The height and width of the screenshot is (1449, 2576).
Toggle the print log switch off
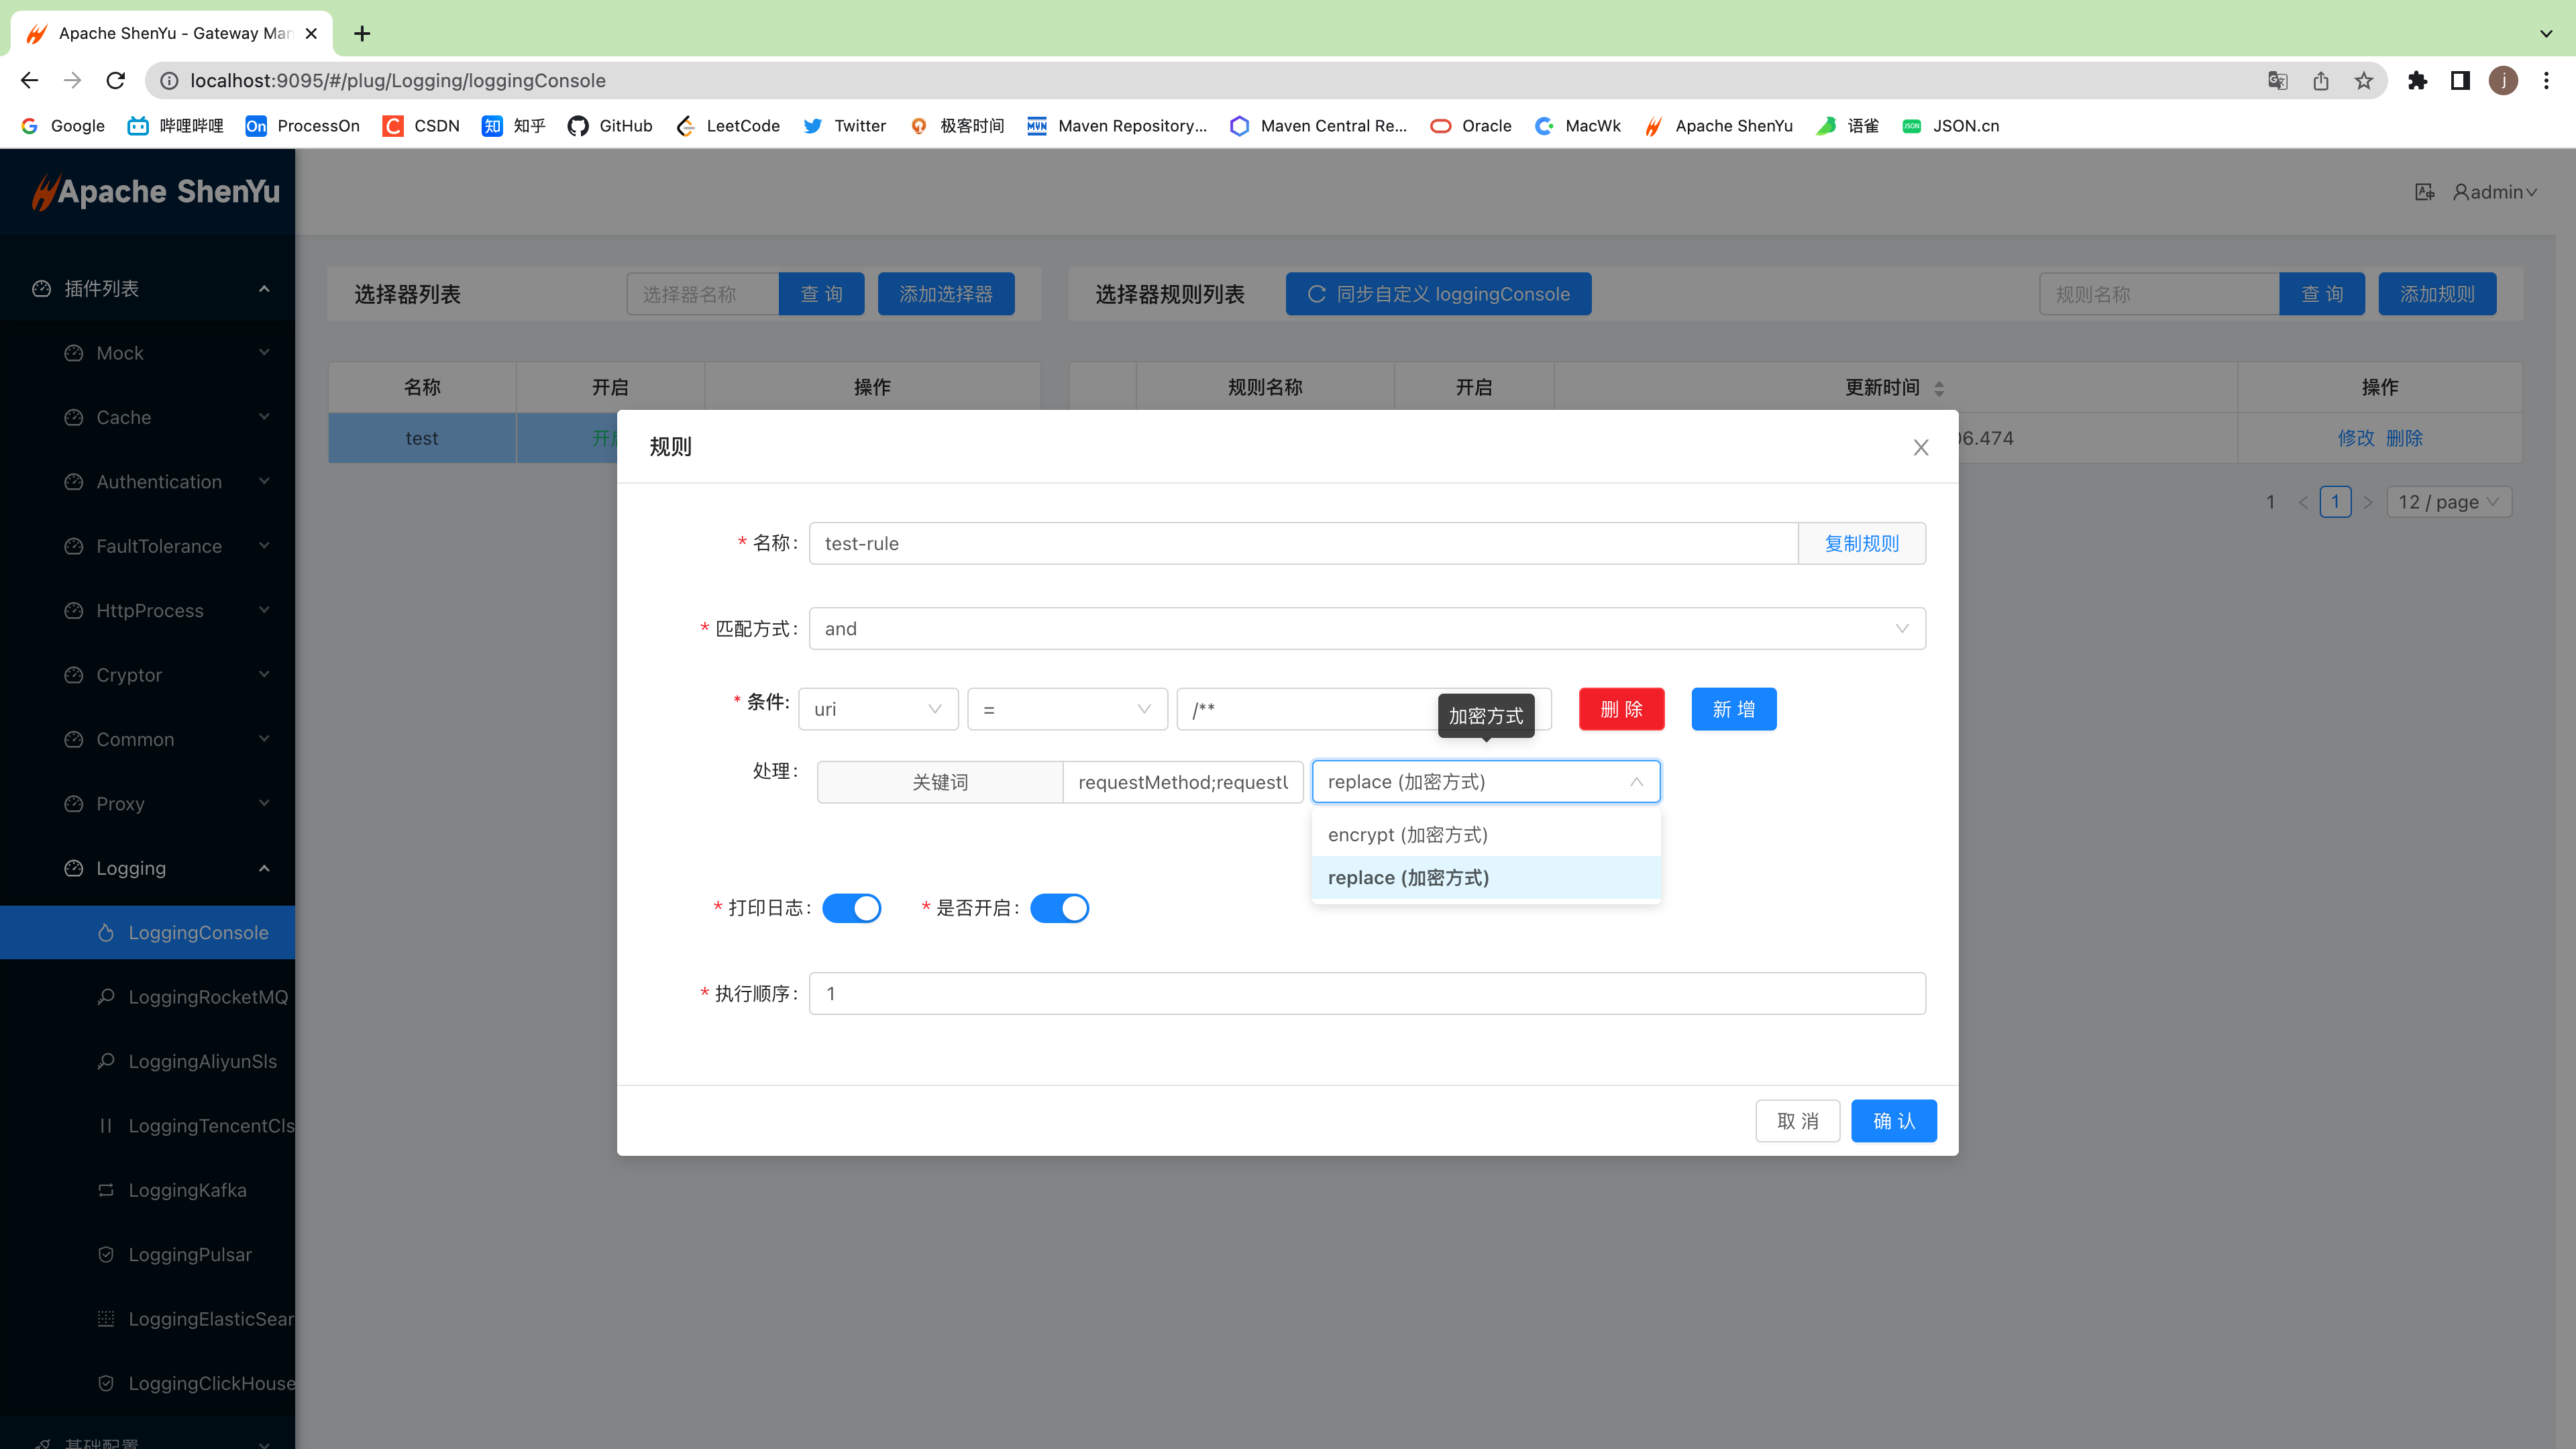851,908
